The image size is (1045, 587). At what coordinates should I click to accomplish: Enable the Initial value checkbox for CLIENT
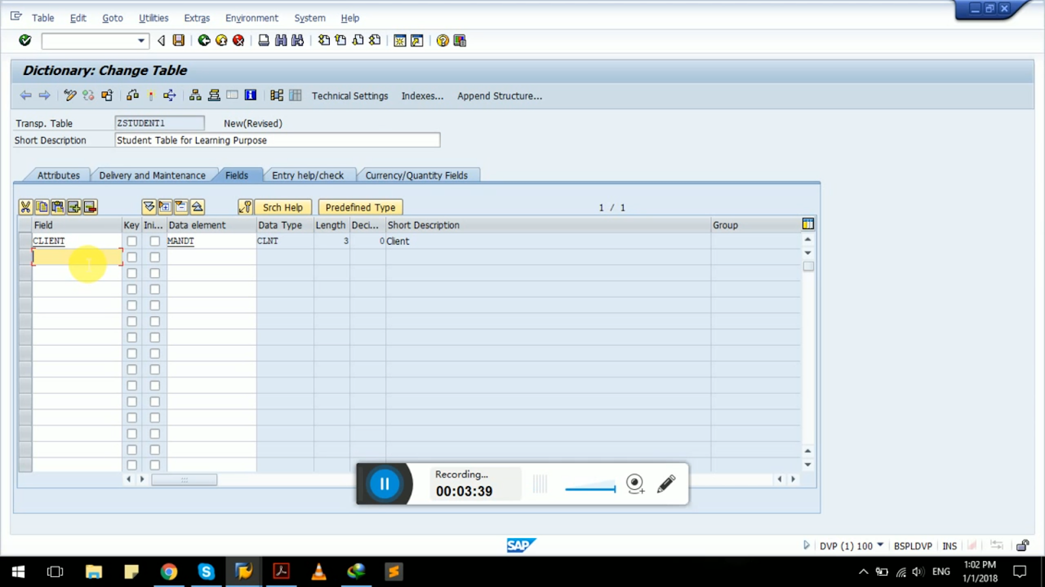coord(154,241)
